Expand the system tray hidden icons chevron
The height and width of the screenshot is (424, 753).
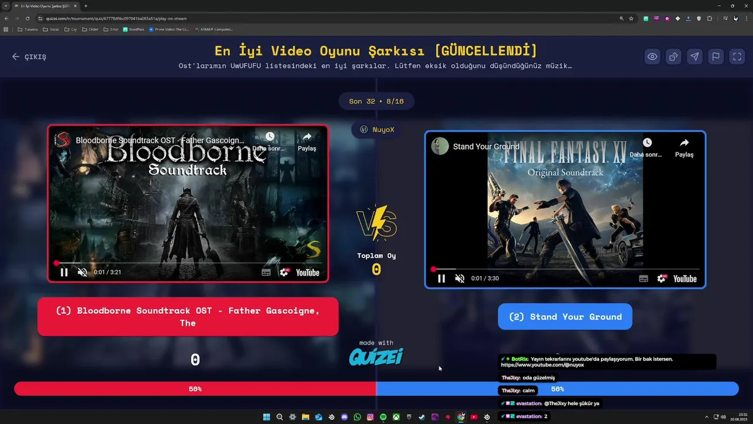pyautogui.click(x=707, y=417)
